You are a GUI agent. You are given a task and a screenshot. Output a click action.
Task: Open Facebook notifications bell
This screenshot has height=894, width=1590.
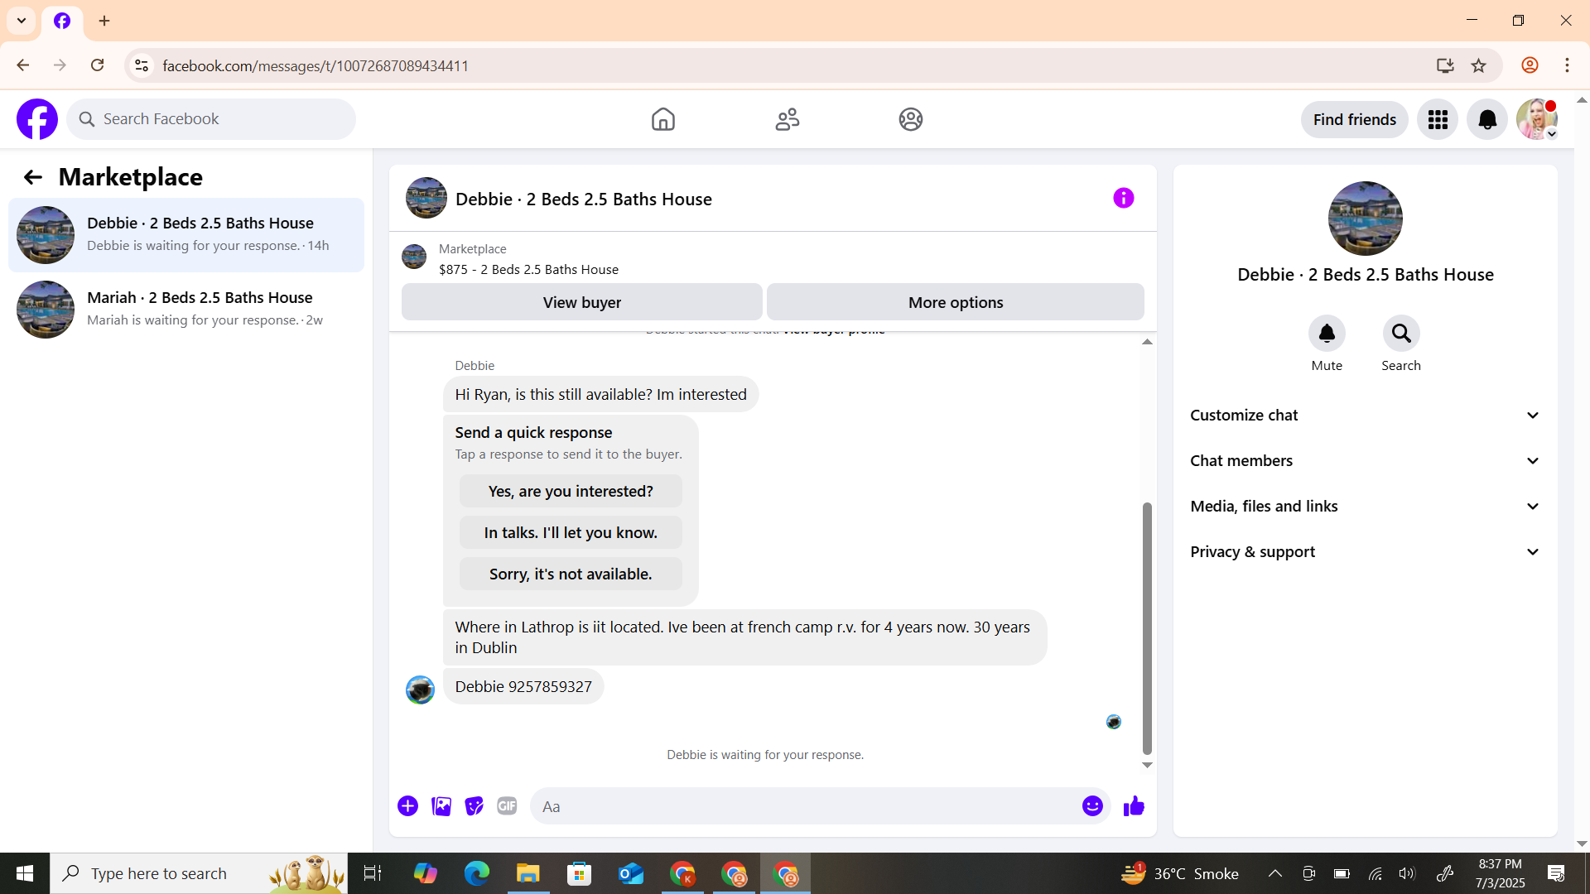1486,120
